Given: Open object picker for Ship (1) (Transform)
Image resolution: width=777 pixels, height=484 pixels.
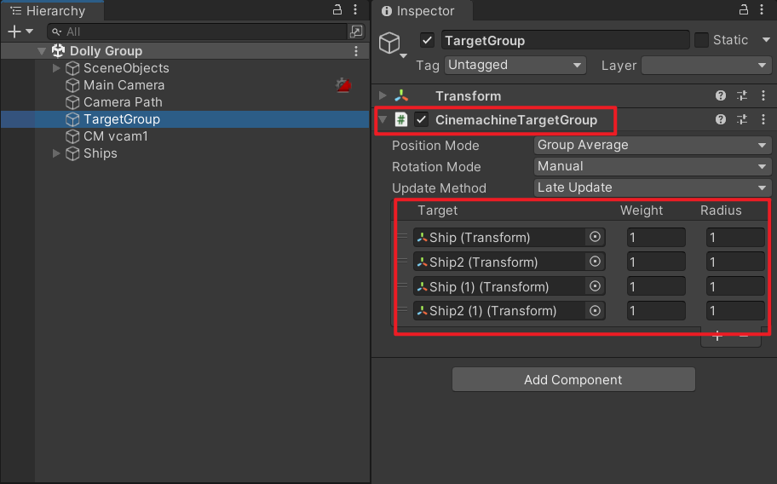Looking at the screenshot, I should click(x=596, y=286).
